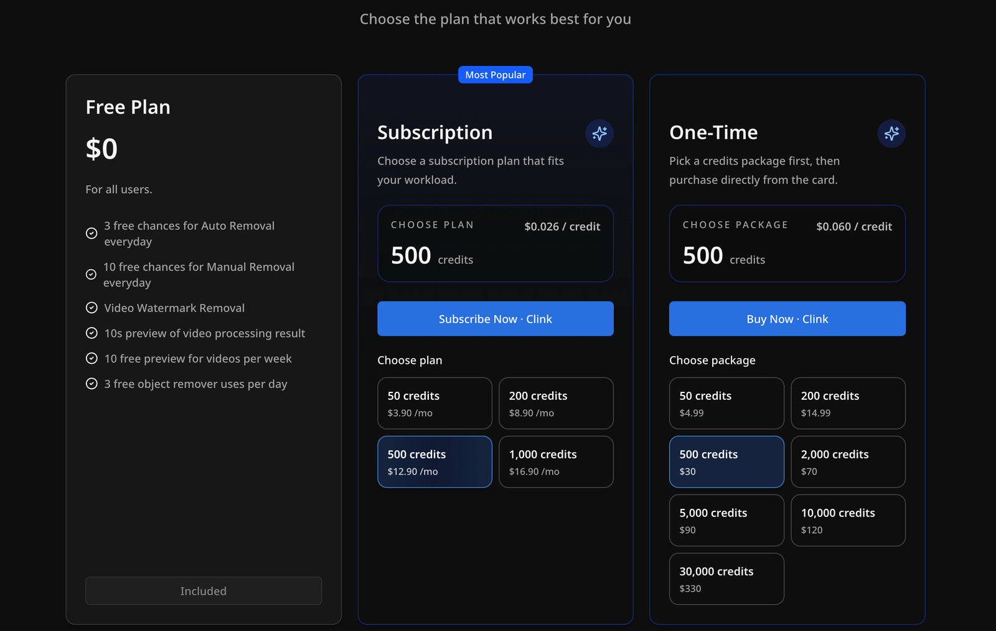
Task: Select the 200 credits $8.90/mo plan
Action: pyautogui.click(x=556, y=403)
